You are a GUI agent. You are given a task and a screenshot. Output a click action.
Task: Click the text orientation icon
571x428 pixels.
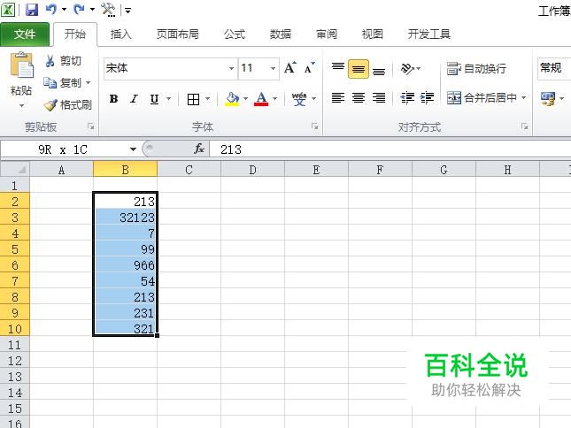point(406,68)
